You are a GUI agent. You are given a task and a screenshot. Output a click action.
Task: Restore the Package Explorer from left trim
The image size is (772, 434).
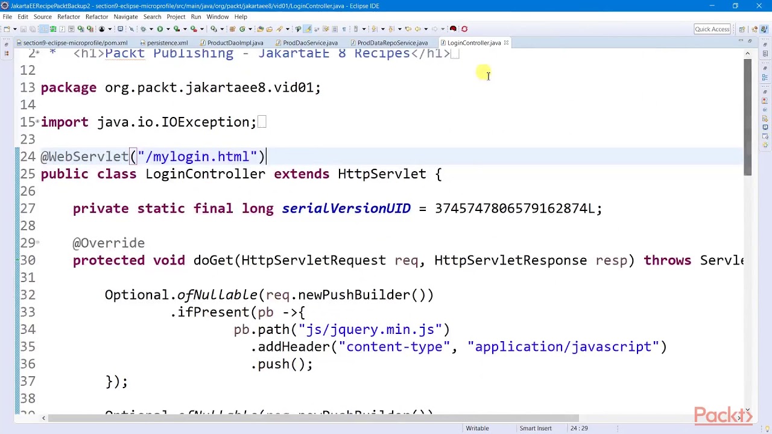pyautogui.click(x=6, y=43)
